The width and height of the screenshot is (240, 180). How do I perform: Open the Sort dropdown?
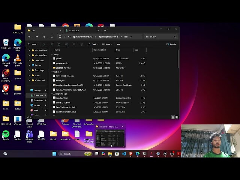(93, 44)
